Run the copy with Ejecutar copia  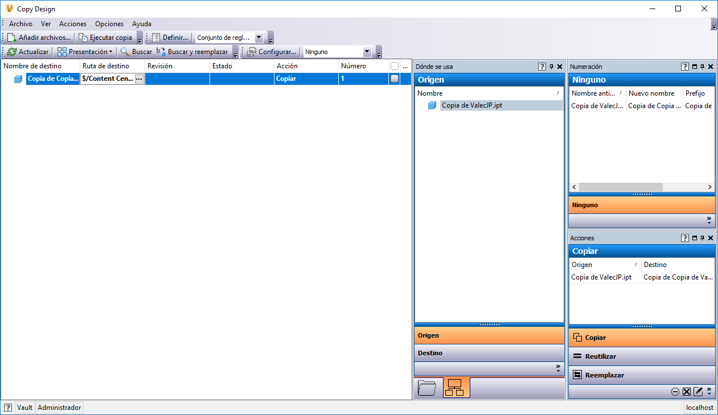(x=105, y=38)
